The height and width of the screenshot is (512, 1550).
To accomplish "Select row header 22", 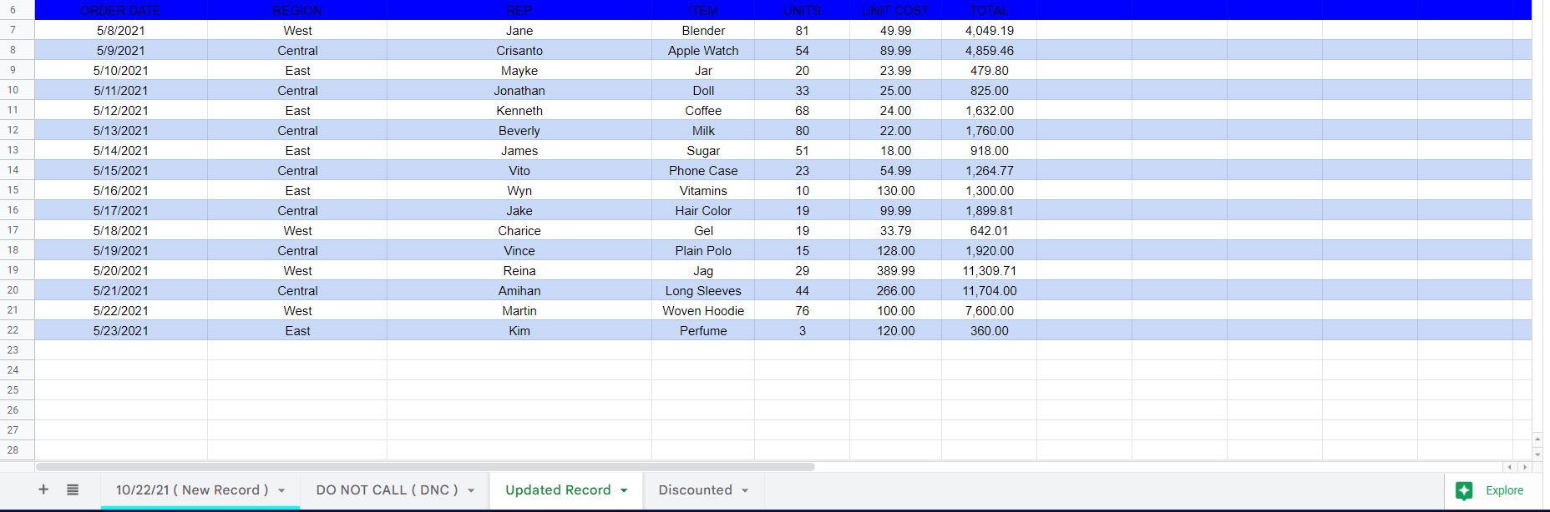I will pos(17,330).
